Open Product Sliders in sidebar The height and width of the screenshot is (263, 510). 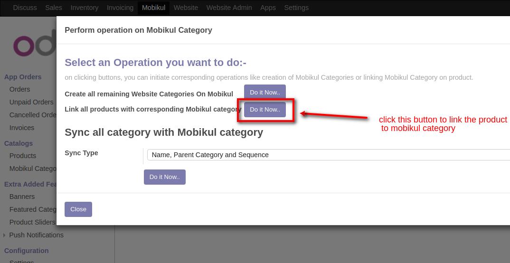(x=32, y=222)
